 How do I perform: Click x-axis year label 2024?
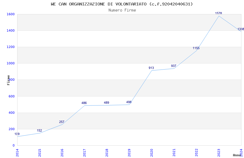[241, 153]
